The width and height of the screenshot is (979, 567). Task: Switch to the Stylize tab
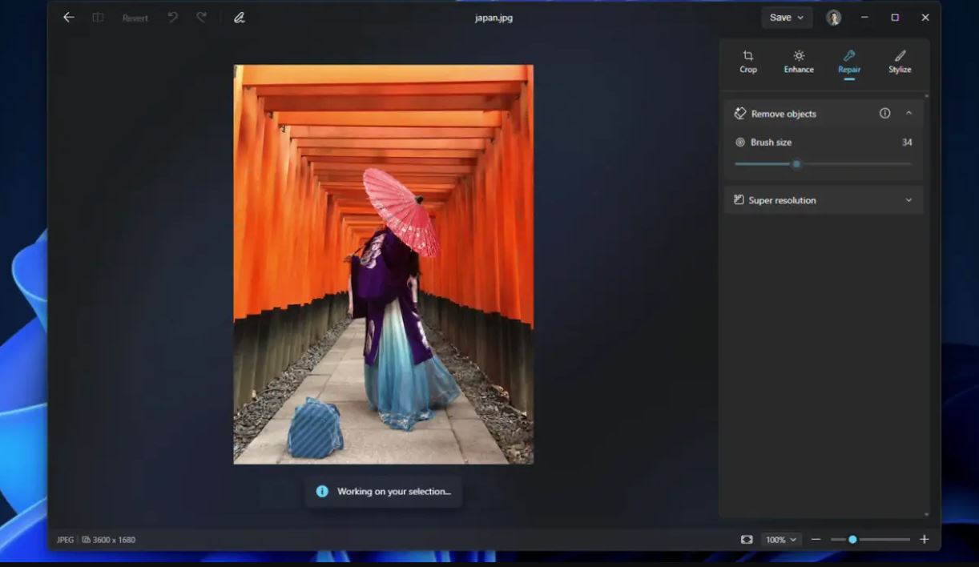(x=900, y=62)
